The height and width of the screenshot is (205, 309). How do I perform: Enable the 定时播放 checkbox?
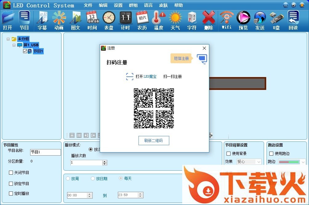11,193
